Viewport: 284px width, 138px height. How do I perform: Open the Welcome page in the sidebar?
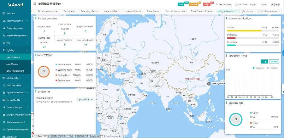pos(11,14)
